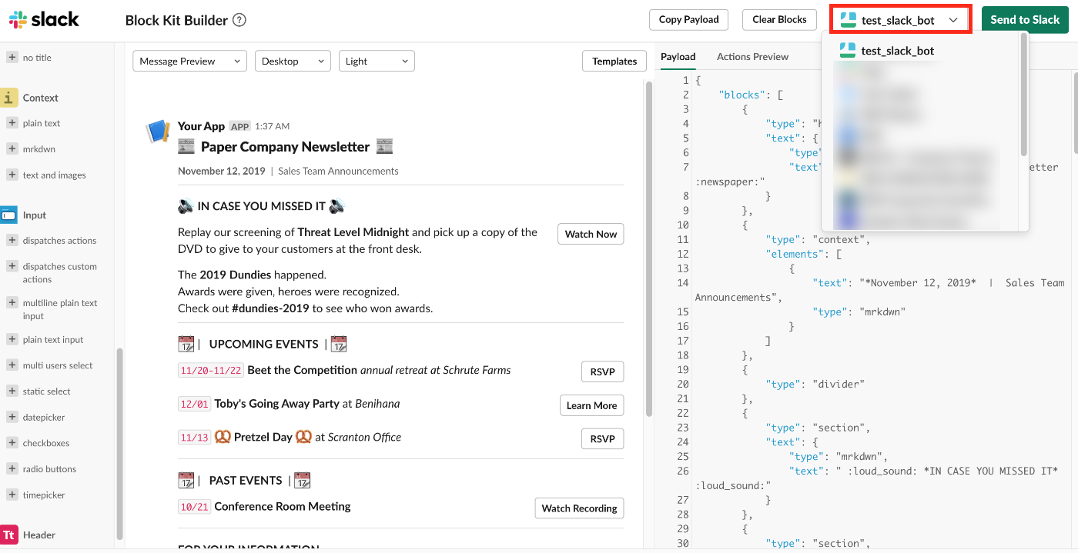Click the message preview scrollbar

(649, 248)
